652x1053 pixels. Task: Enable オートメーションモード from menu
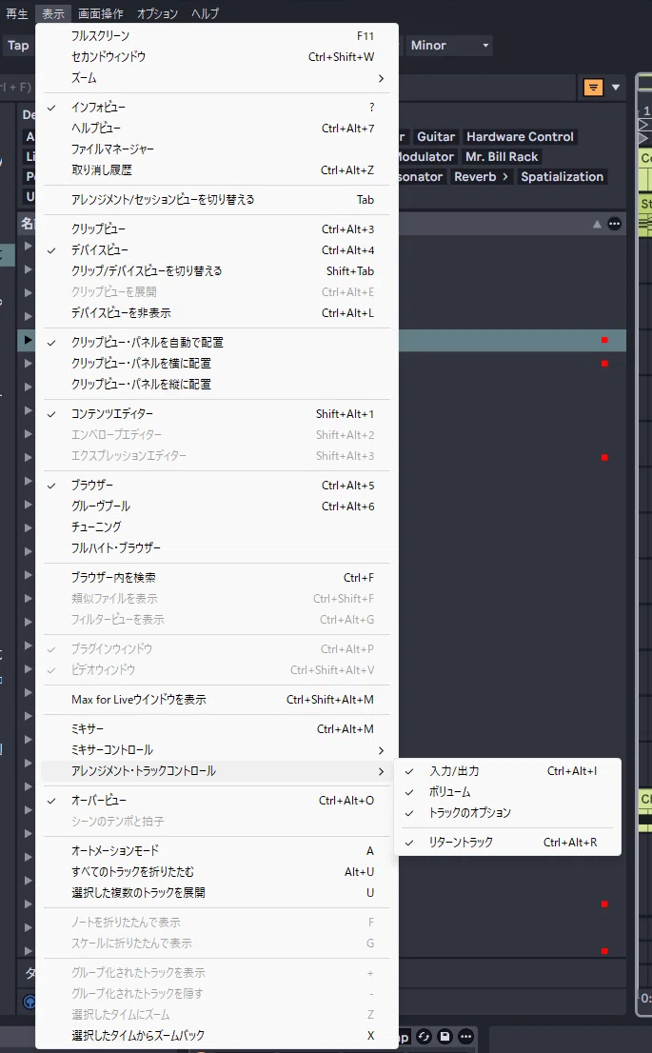[215, 851]
